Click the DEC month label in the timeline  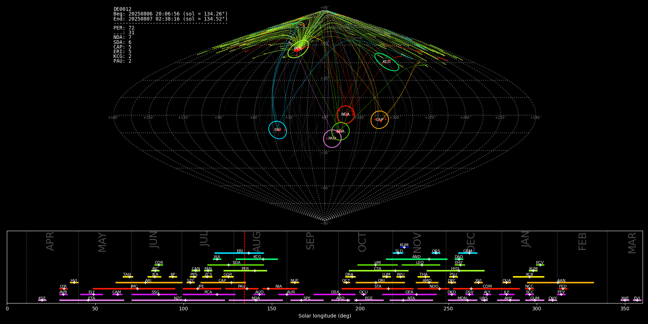click(x=471, y=242)
